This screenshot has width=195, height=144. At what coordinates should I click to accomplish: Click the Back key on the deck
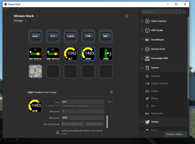(x=35, y=36)
